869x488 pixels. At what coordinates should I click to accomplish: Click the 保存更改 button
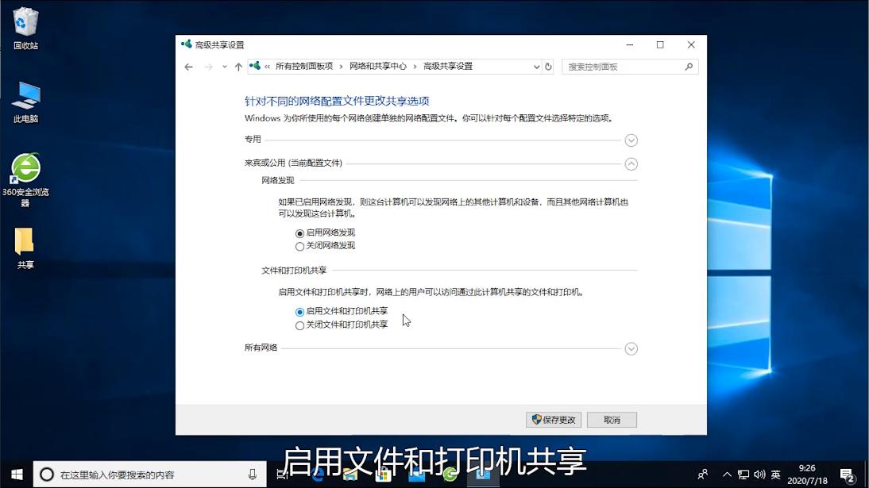tap(553, 419)
